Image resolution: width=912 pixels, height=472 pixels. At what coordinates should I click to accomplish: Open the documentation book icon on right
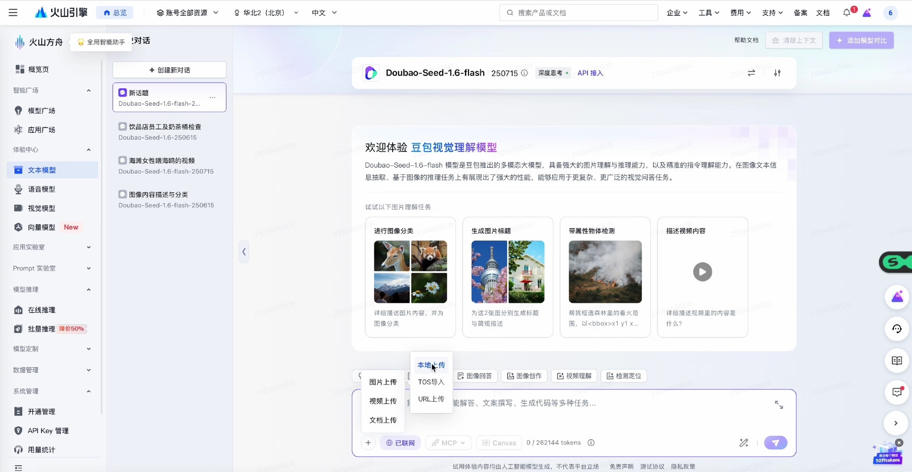point(897,361)
